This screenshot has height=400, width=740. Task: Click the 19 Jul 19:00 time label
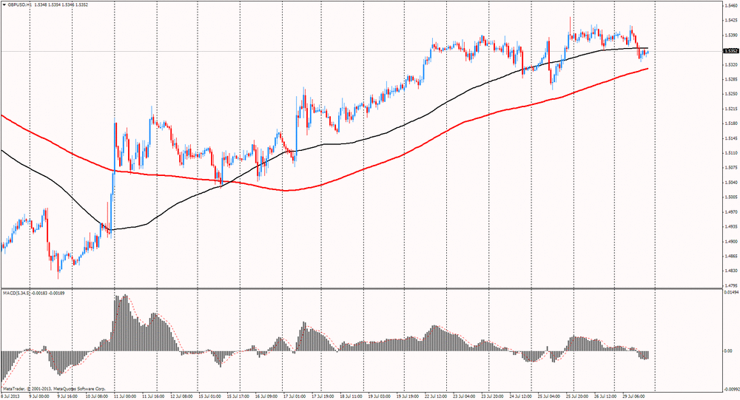click(407, 397)
